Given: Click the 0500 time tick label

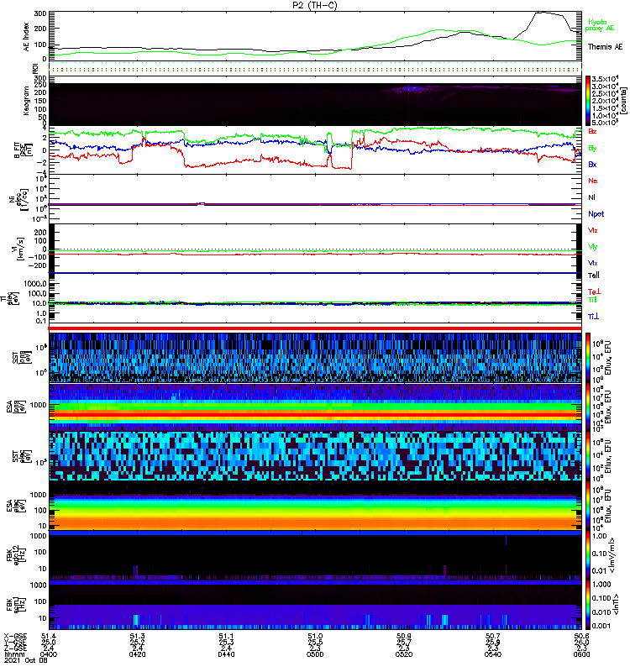Looking at the screenshot, I should point(314,654).
